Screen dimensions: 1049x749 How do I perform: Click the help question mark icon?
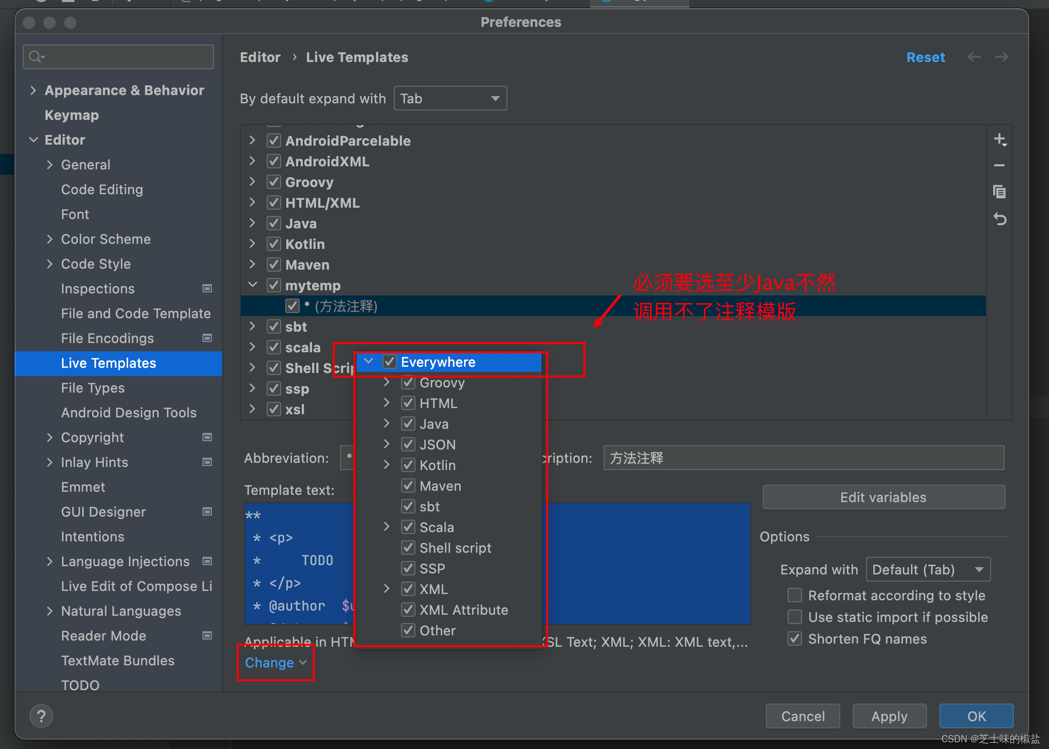click(41, 716)
